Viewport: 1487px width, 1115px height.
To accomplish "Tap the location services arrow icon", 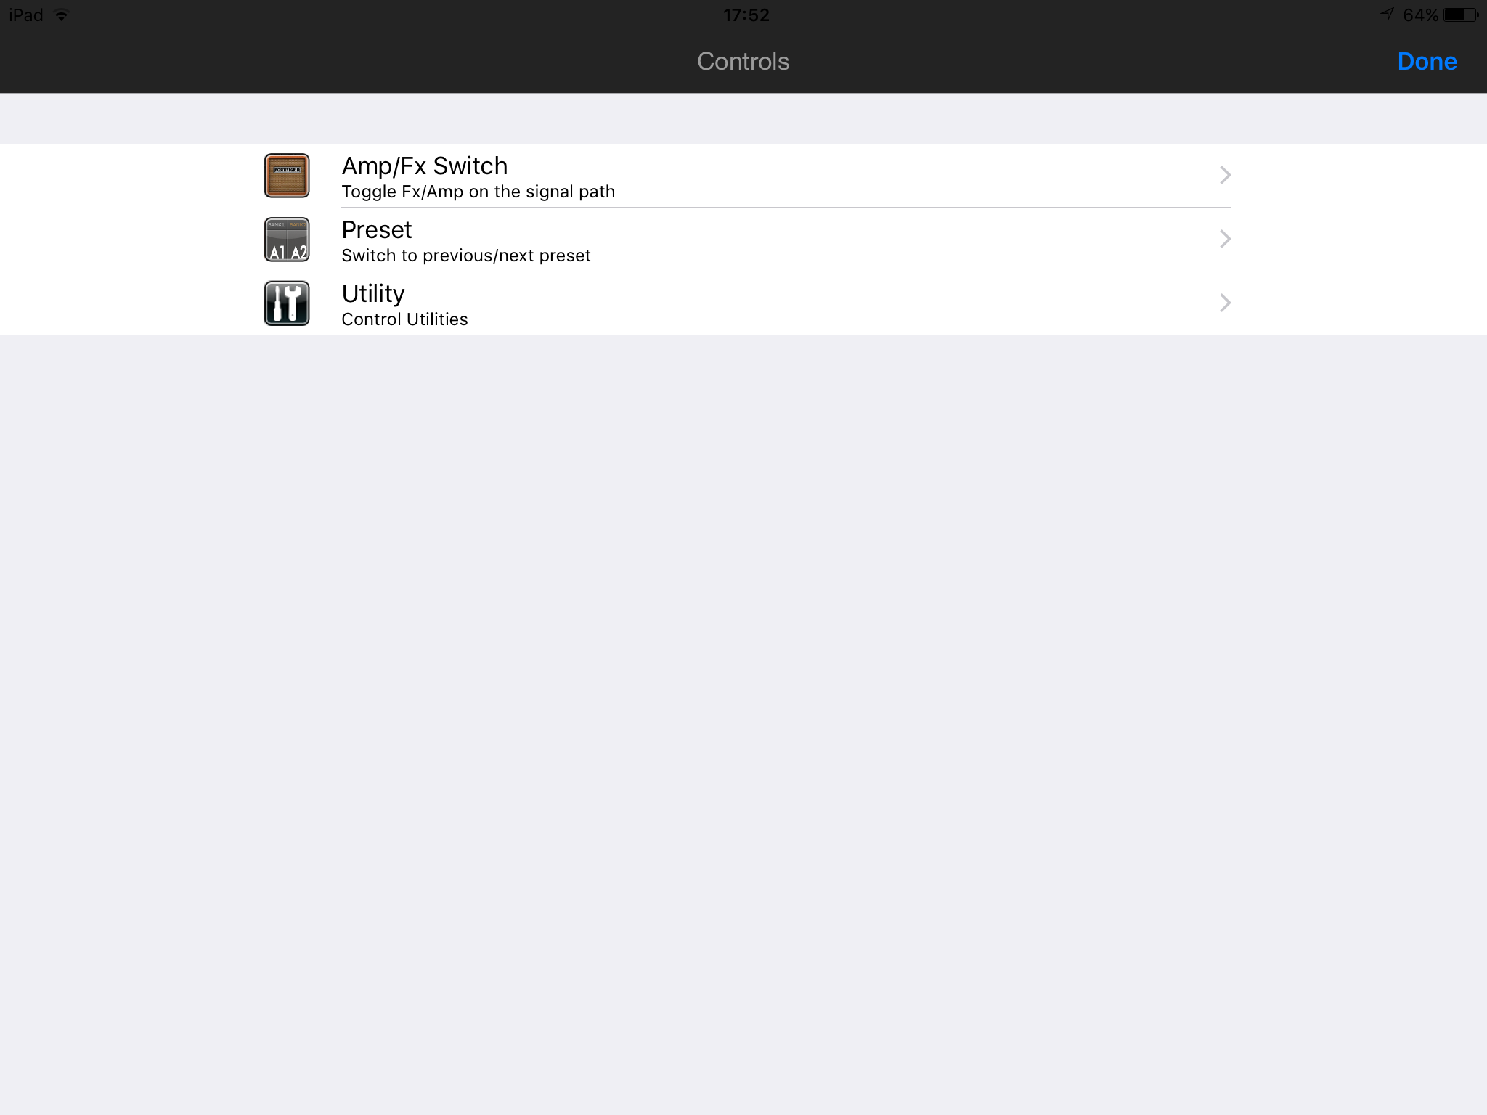I will (1387, 15).
